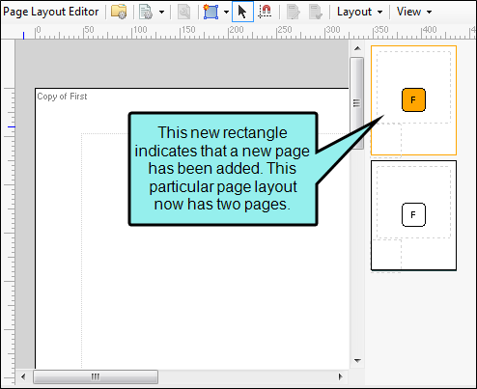The width and height of the screenshot is (477, 389).
Task: Click the grayed-out page properties wrench icon
Action: click(184, 12)
